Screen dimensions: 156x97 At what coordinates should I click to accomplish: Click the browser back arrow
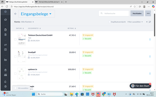click(x=2, y=7)
